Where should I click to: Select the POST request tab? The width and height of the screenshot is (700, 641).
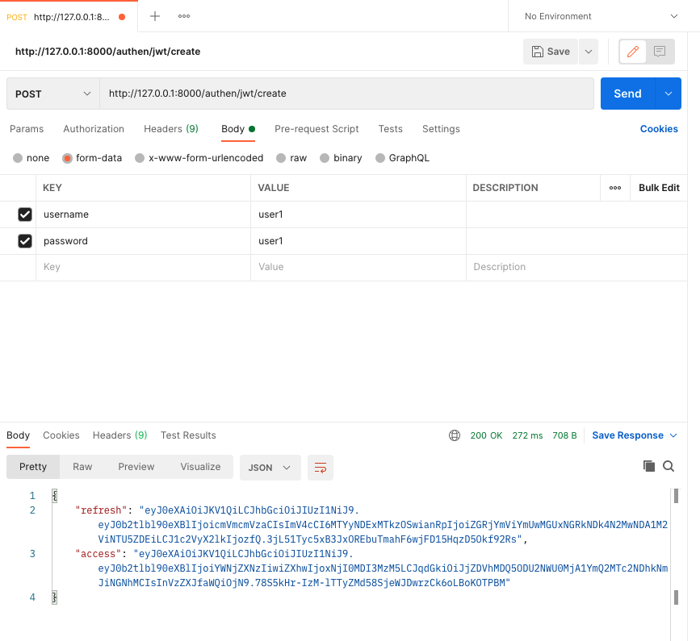tap(69, 17)
